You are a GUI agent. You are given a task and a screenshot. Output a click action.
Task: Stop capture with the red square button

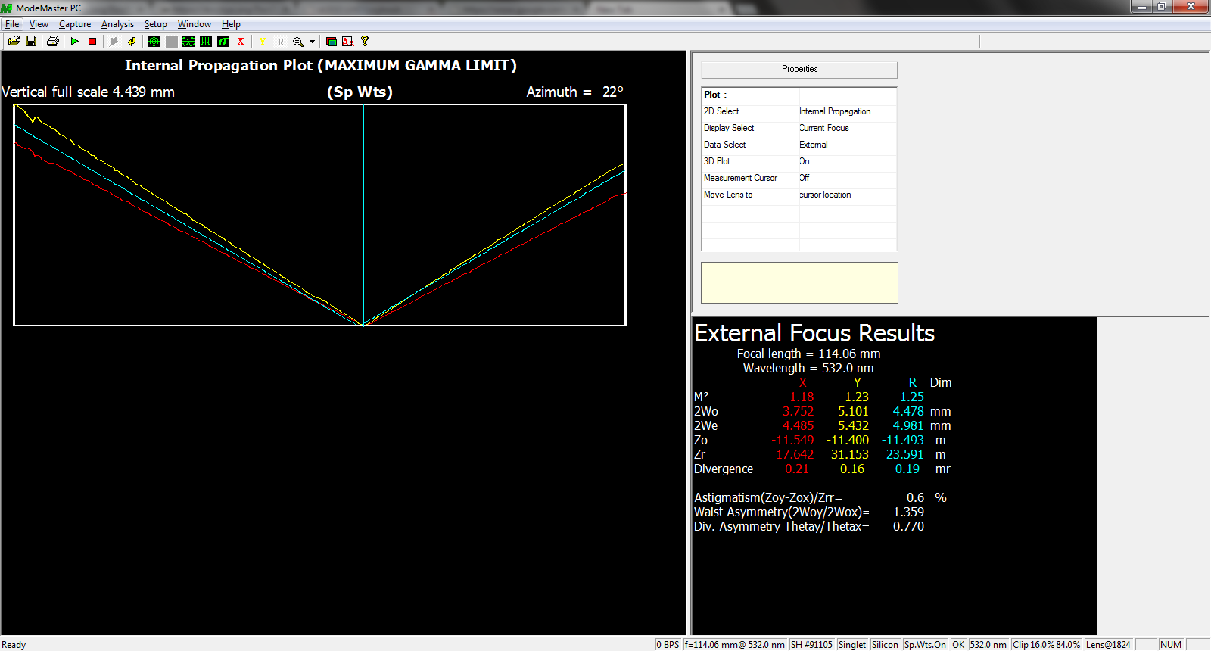[92, 42]
